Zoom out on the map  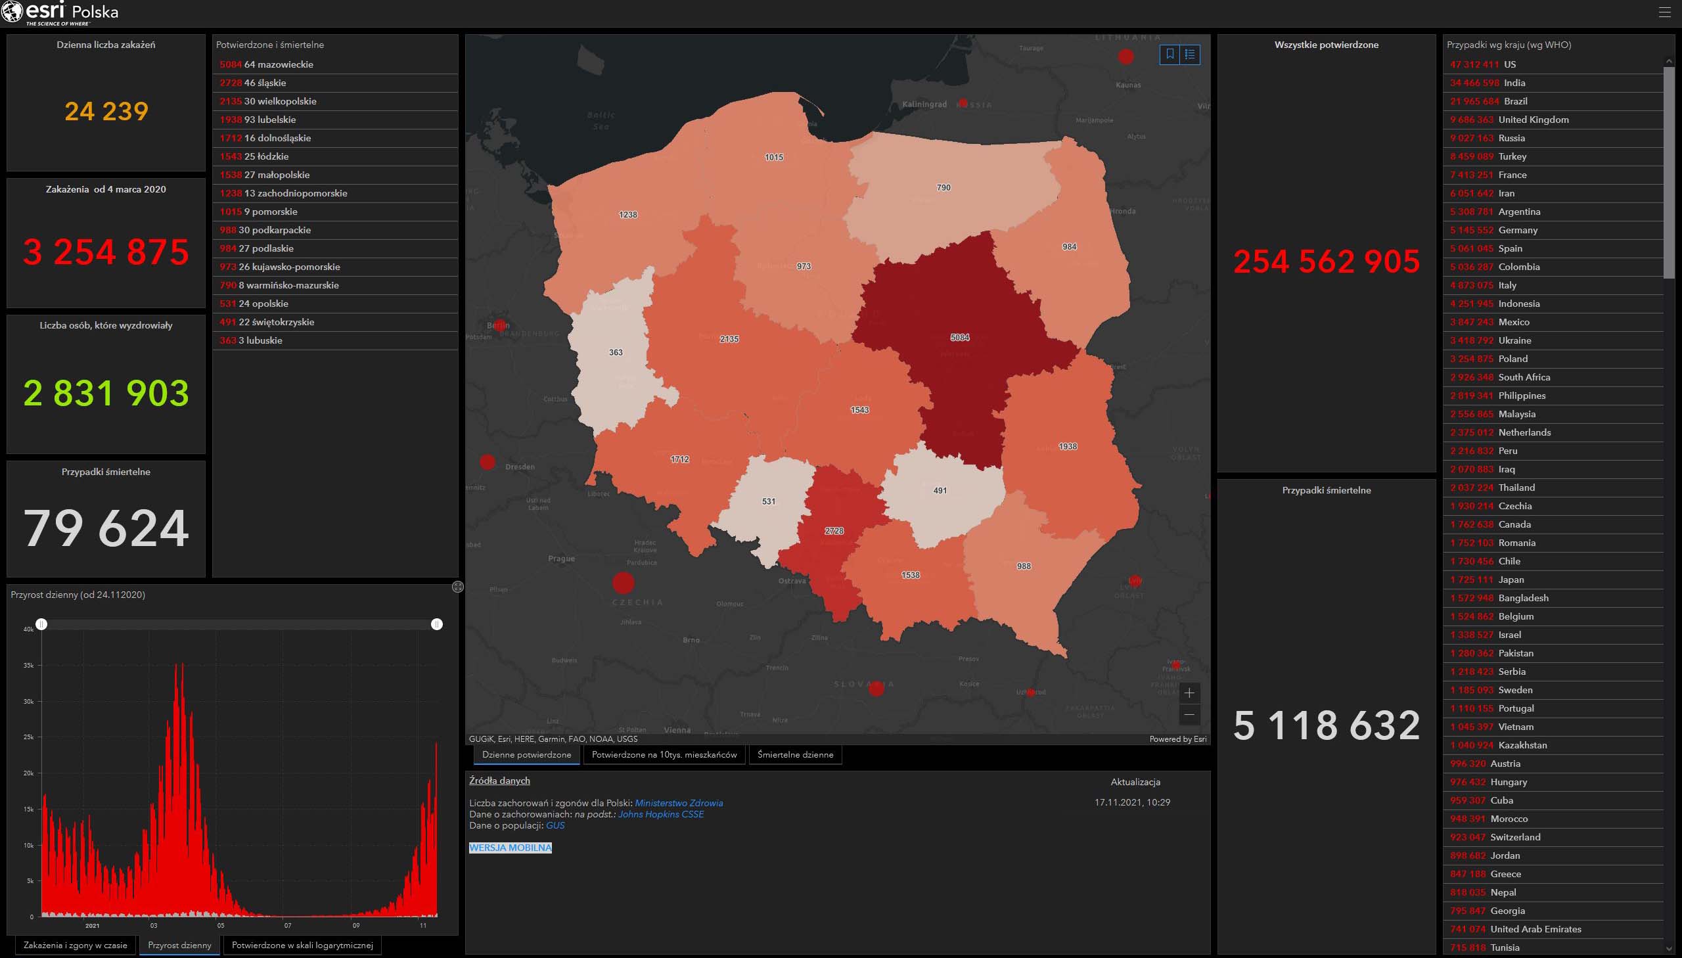pyautogui.click(x=1189, y=714)
